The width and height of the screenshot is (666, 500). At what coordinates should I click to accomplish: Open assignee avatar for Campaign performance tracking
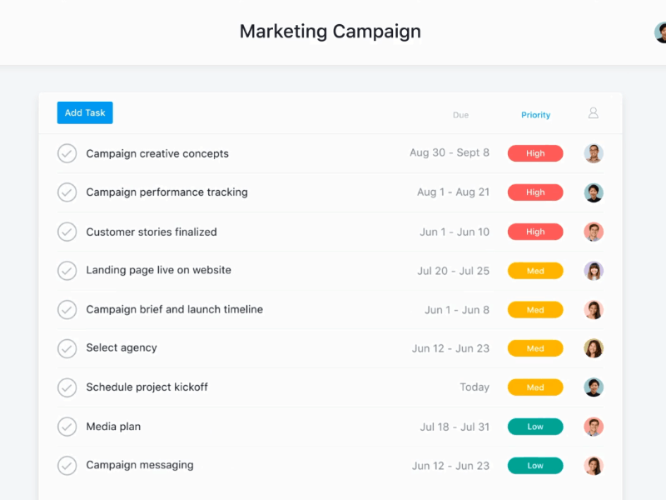coord(594,192)
